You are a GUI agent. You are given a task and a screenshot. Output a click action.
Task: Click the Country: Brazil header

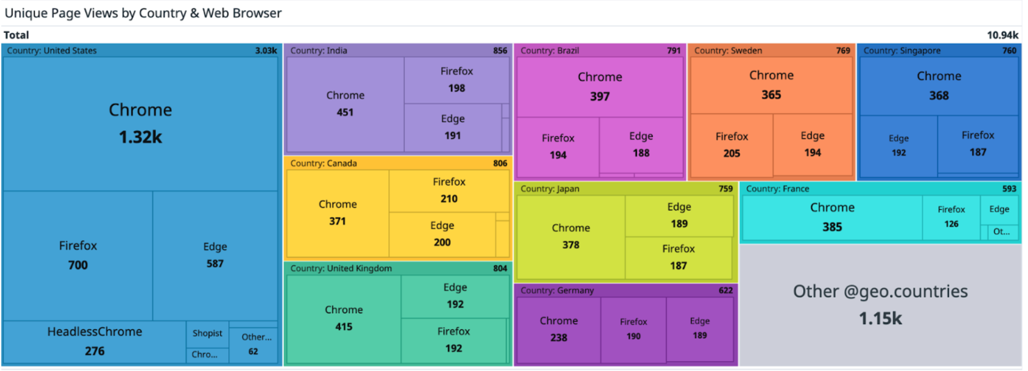[600, 51]
